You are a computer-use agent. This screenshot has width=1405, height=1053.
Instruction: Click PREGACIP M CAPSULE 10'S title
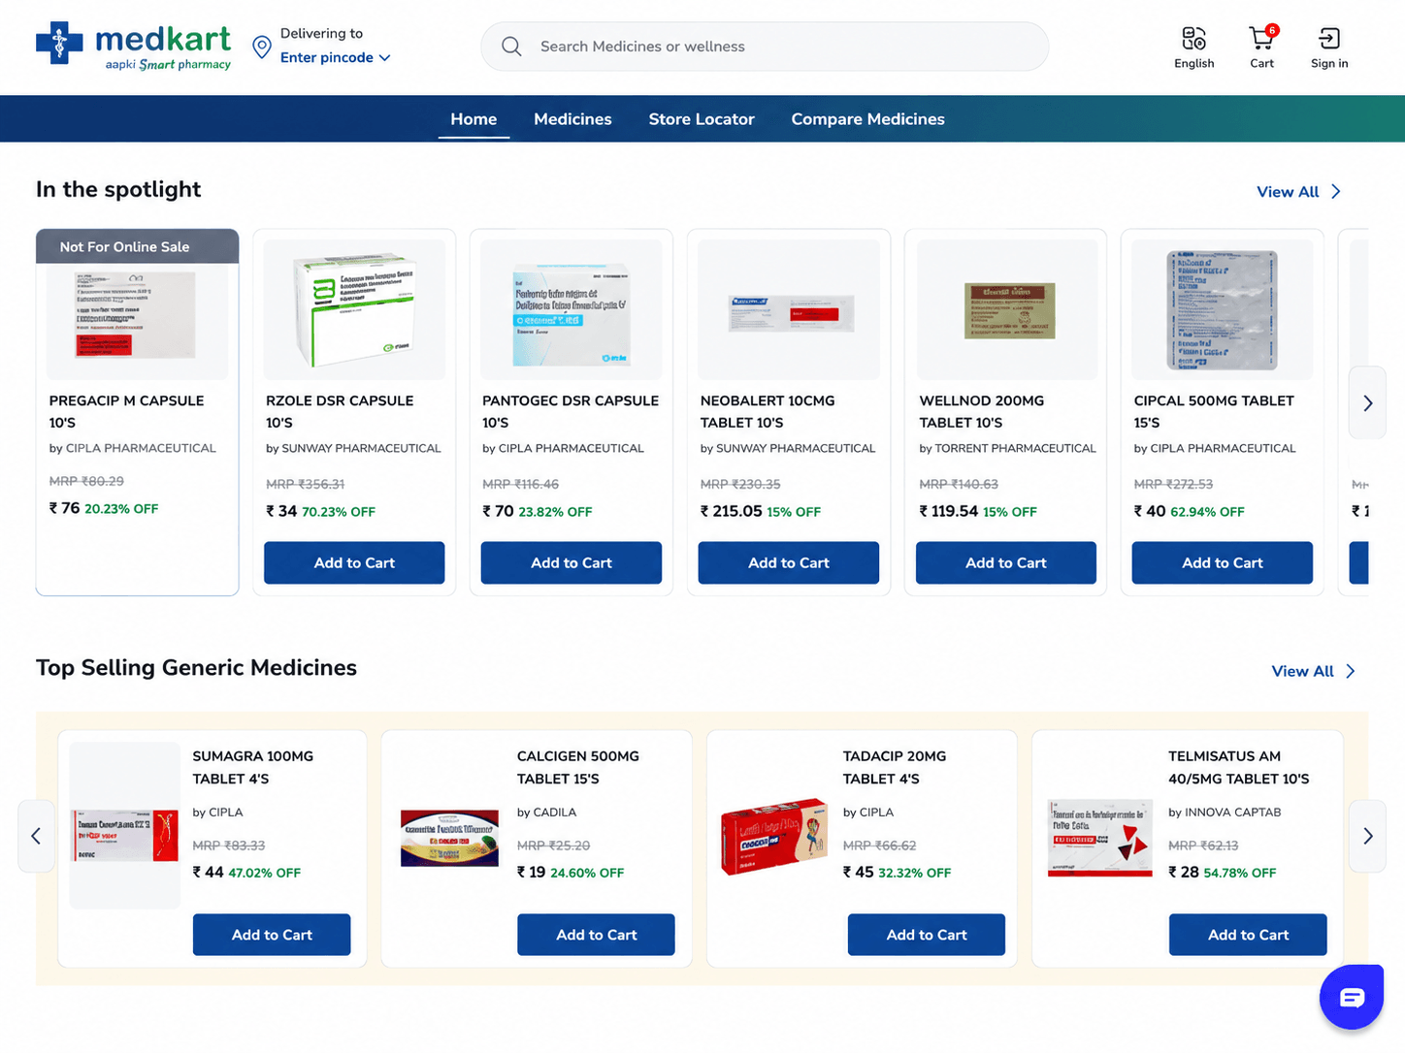click(x=126, y=411)
